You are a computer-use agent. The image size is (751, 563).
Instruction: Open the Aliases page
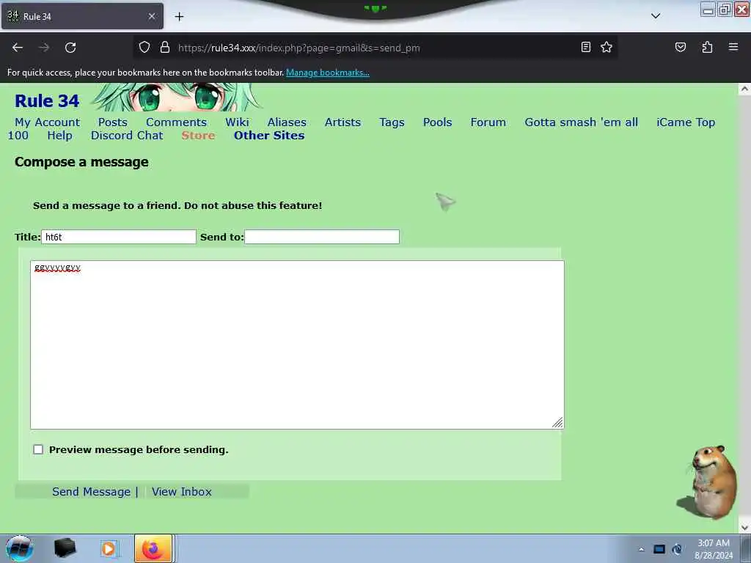[287, 122]
